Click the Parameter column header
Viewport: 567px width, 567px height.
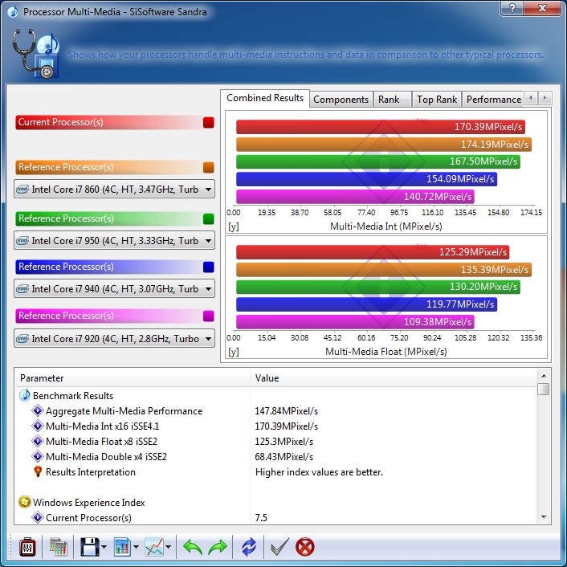(x=133, y=378)
